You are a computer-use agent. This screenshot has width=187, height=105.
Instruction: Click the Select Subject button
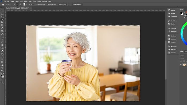point(63,5)
